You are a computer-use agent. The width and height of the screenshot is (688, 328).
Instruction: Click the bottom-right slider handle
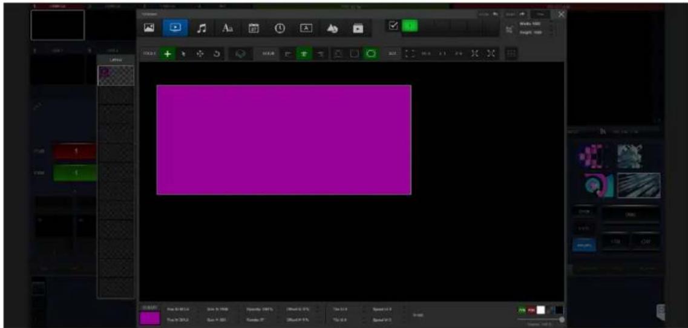click(x=562, y=320)
